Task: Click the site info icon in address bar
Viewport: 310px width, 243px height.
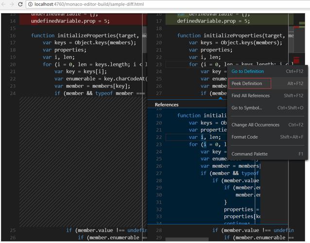Action: click(x=30, y=4)
